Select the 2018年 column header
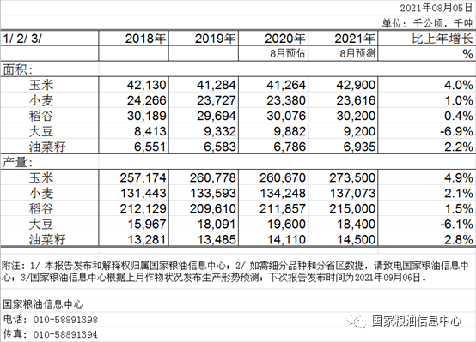476x342 pixels. (133, 39)
